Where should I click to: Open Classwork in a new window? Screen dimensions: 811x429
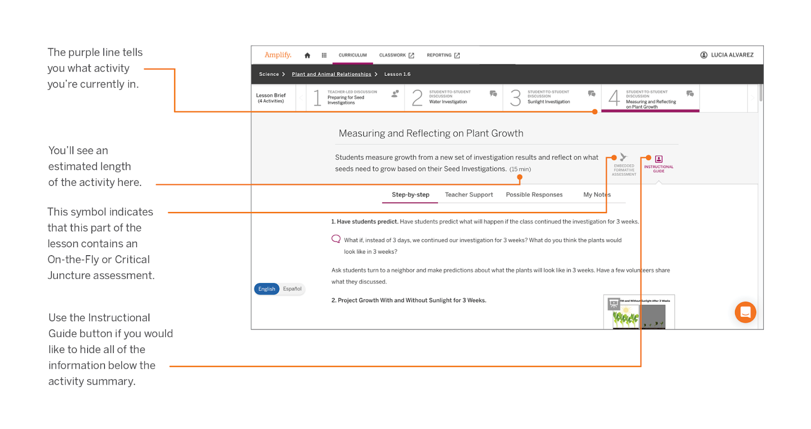[396, 55]
